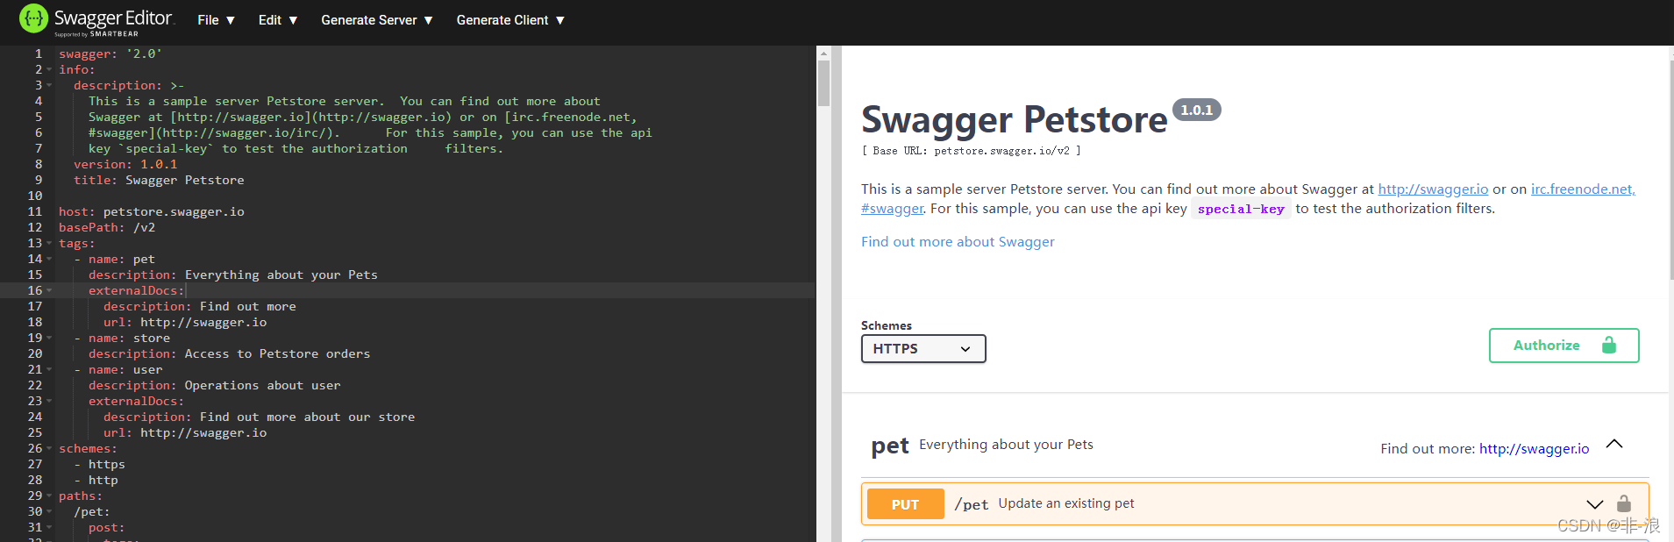Fold the /pet path block at line 30

pos(49,511)
